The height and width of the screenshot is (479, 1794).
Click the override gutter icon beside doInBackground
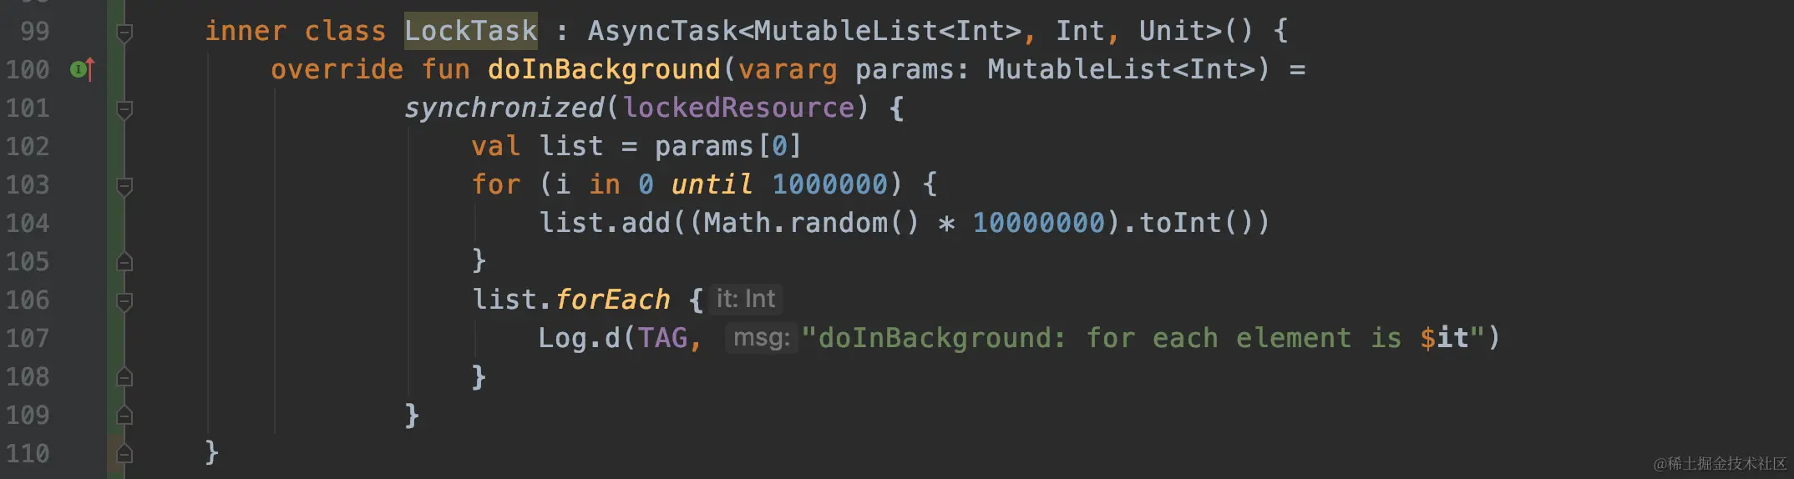(x=82, y=69)
